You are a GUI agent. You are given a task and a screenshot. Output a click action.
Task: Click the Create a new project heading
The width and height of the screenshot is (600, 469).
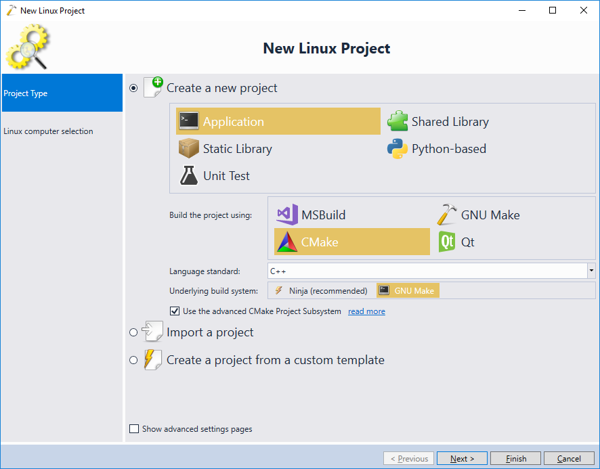click(x=221, y=88)
